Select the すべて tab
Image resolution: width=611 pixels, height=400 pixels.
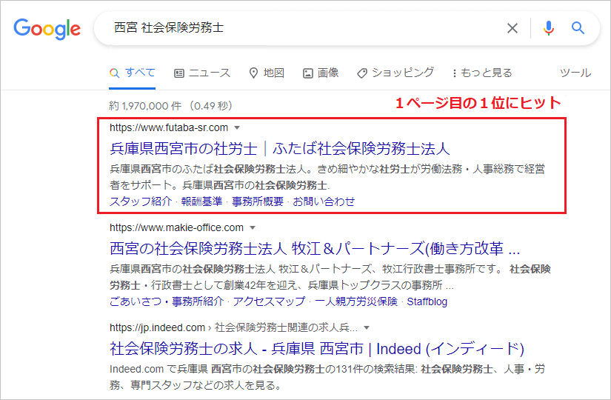coord(133,73)
